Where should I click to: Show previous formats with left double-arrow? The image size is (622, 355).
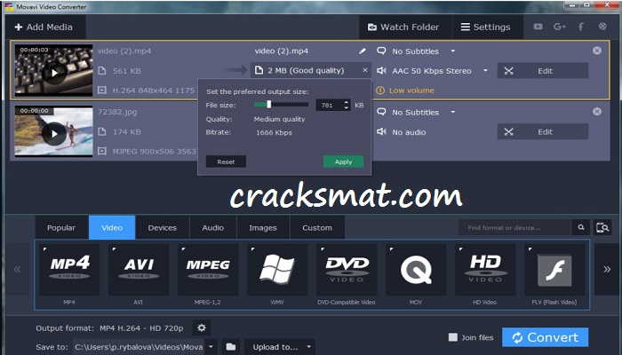click(17, 270)
